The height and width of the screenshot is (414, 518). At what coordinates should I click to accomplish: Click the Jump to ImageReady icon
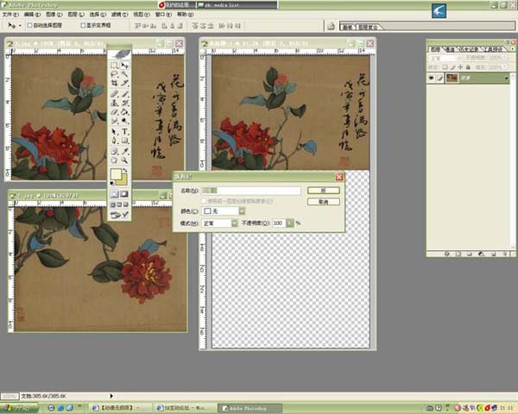point(120,215)
